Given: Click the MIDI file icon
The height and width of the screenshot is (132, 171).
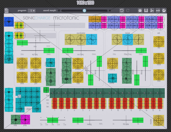Looking at the screenshot, I should click(x=7, y=11).
